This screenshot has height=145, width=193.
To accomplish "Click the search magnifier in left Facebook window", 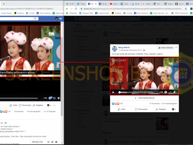I will pos(35,19).
